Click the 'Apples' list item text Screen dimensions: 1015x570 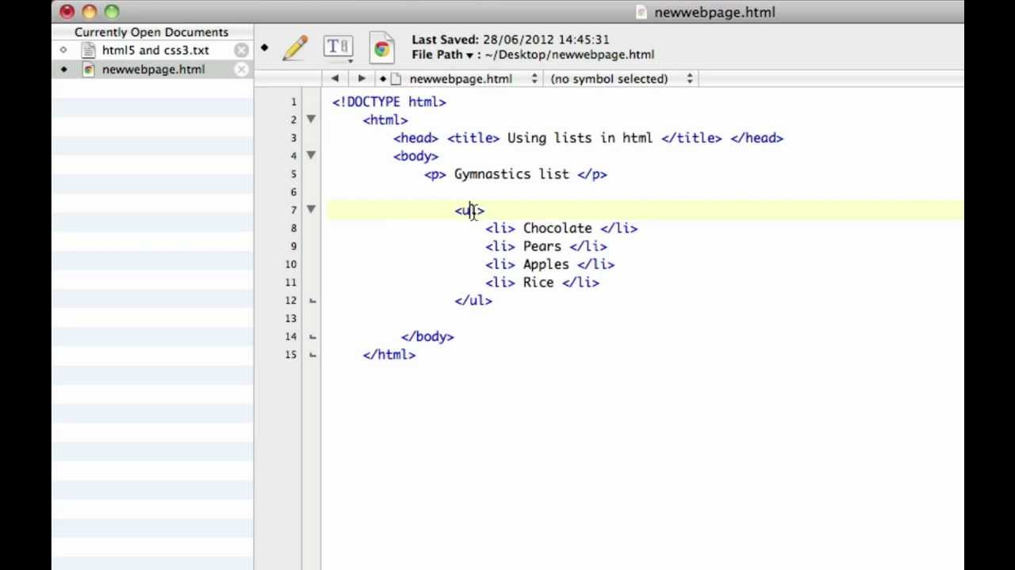[546, 264]
